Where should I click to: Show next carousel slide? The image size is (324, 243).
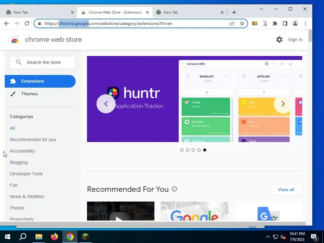click(283, 104)
